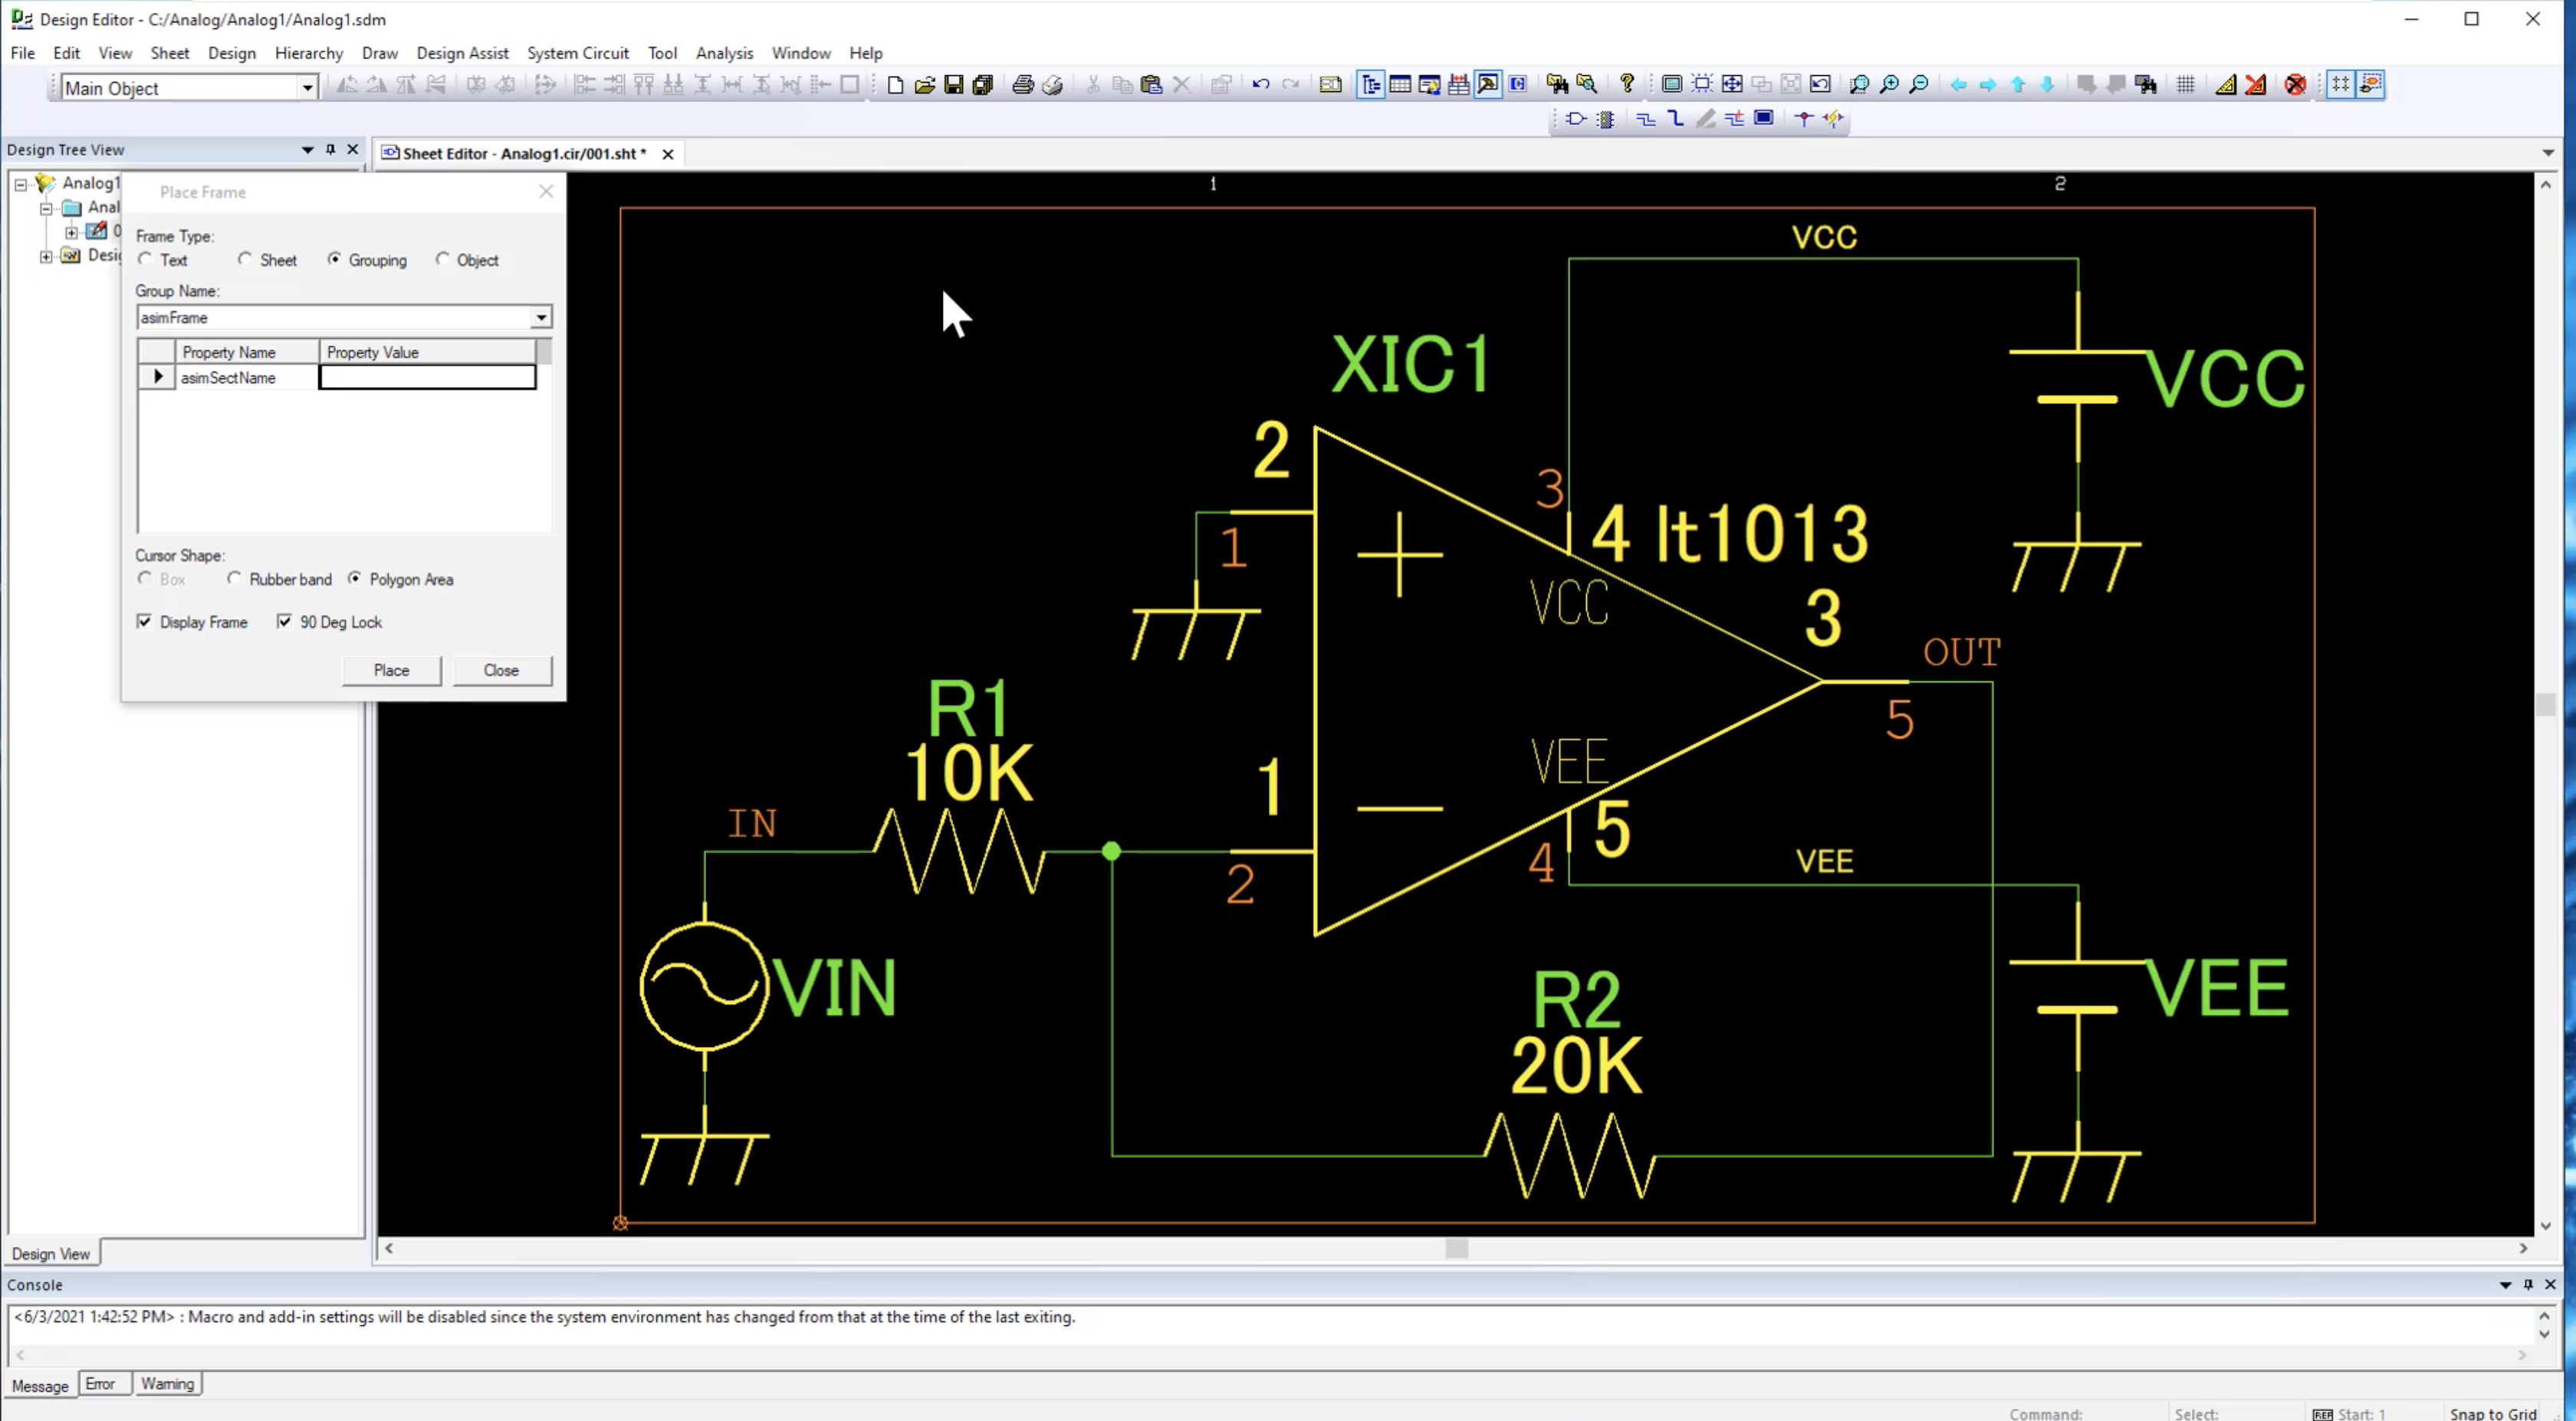Open the Group Name asimFrame dropdown
This screenshot has width=2576, height=1421.
(540, 317)
